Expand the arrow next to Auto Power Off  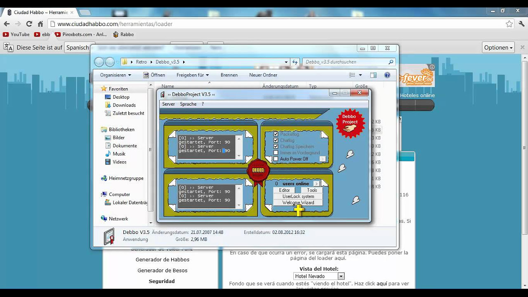(323, 159)
